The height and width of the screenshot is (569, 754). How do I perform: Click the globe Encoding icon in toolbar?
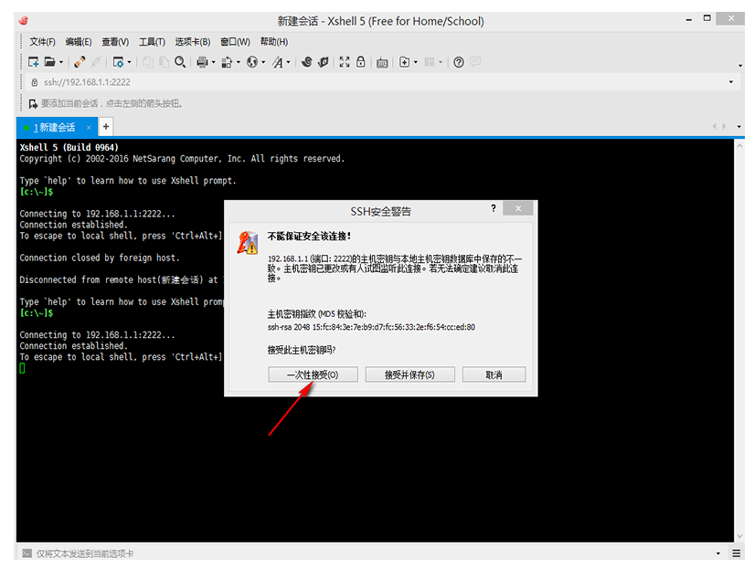tap(251, 62)
